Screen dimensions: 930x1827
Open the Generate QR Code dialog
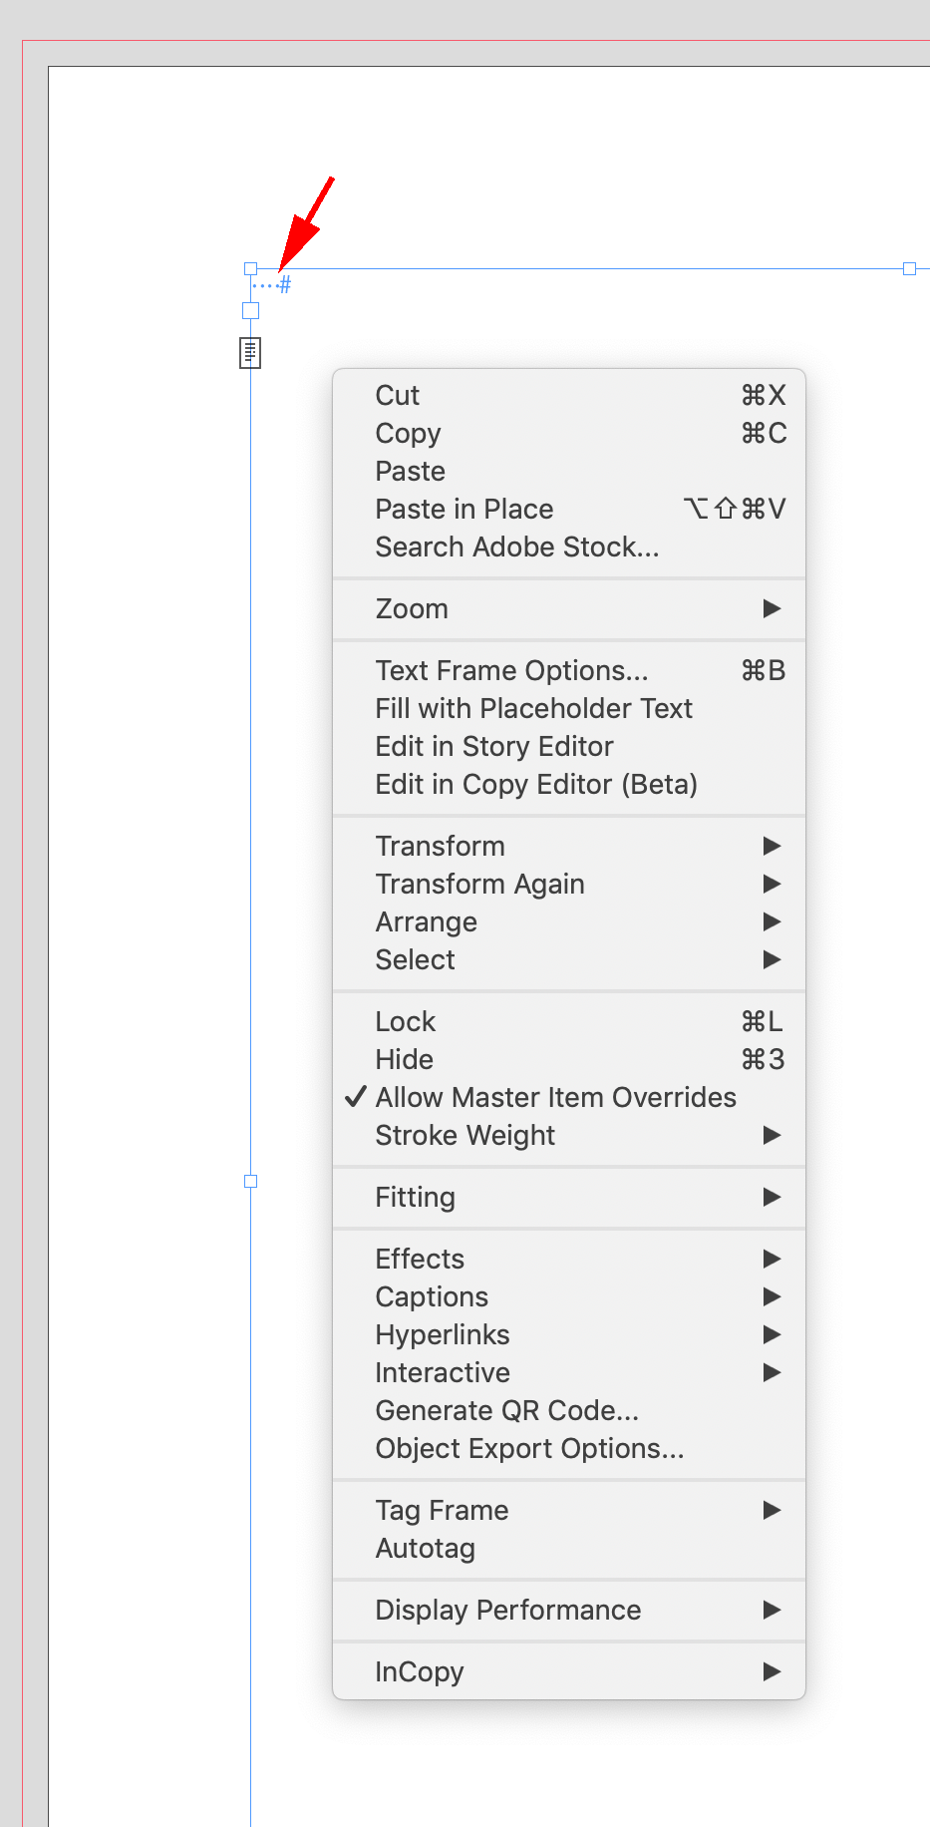[x=507, y=1410]
